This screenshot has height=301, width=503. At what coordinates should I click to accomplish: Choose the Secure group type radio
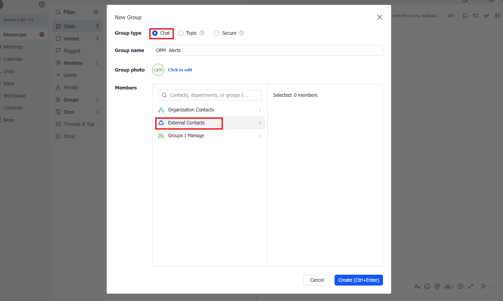click(217, 33)
